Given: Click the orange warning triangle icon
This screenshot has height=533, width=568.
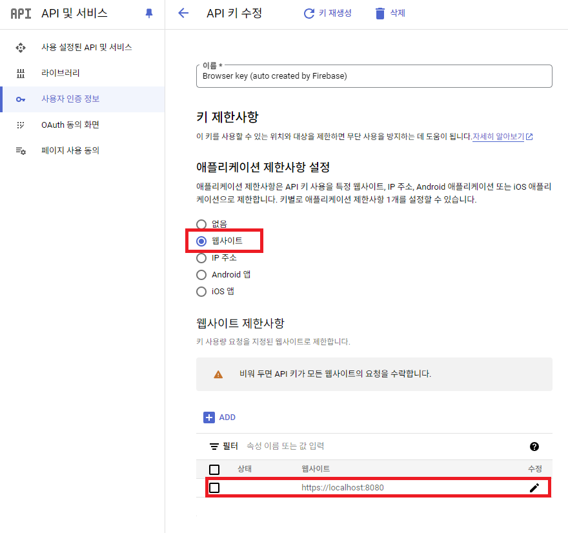Looking at the screenshot, I should click(x=218, y=374).
